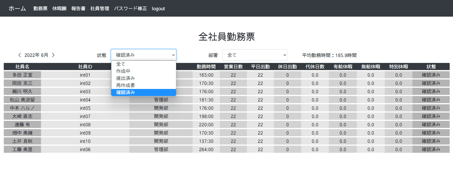This screenshot has width=453, height=176.
Task: Click the 社員ID column header
Action: (85, 67)
